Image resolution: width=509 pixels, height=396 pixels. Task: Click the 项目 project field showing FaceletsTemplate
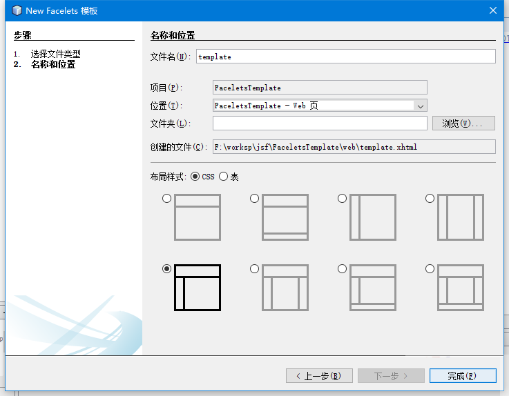(x=320, y=88)
